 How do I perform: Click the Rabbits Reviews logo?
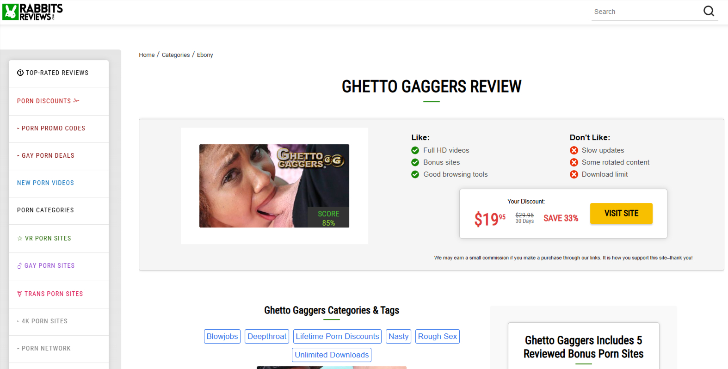32,12
